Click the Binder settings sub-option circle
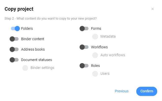The width and height of the screenshot is (162, 101). [x=25, y=68]
